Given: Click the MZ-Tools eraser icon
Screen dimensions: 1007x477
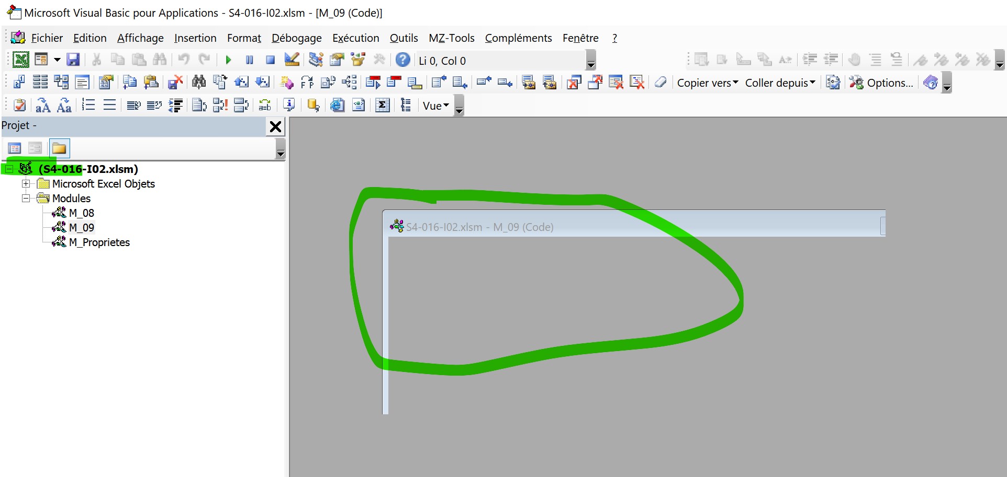Looking at the screenshot, I should click(x=661, y=82).
